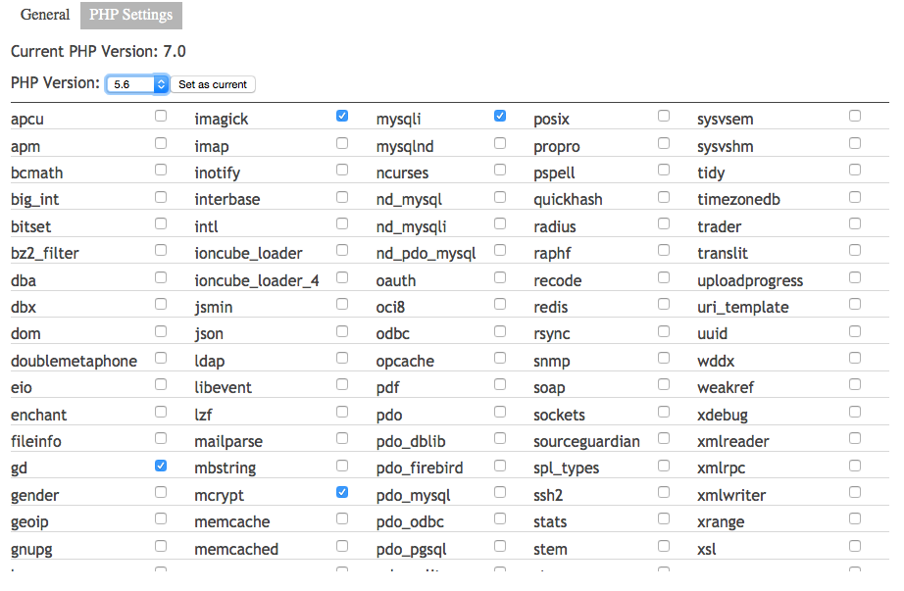
Task: Tick the fileinfo extension checkbox
Action: coord(161,438)
